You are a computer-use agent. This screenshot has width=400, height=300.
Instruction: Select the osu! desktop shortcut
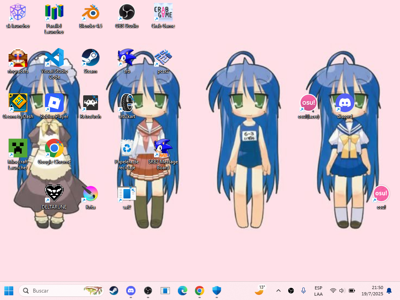tap(381, 197)
